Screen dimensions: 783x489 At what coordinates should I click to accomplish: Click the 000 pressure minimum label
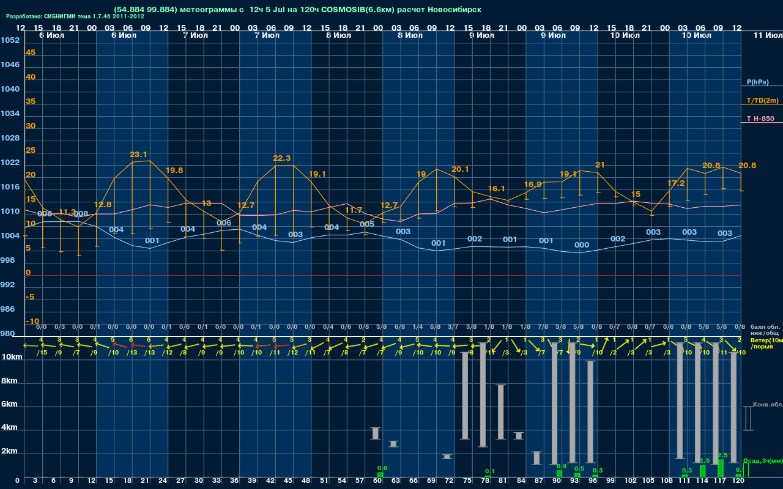point(582,244)
